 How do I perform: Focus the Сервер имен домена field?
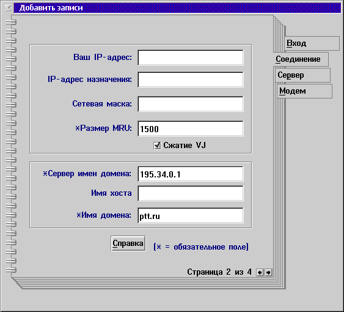[x=191, y=174]
